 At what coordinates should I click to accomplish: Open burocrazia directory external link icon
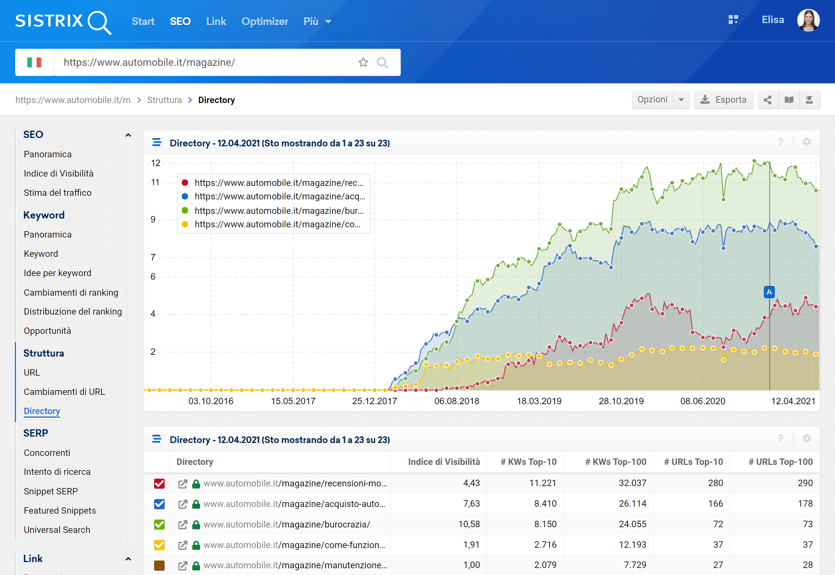183,525
